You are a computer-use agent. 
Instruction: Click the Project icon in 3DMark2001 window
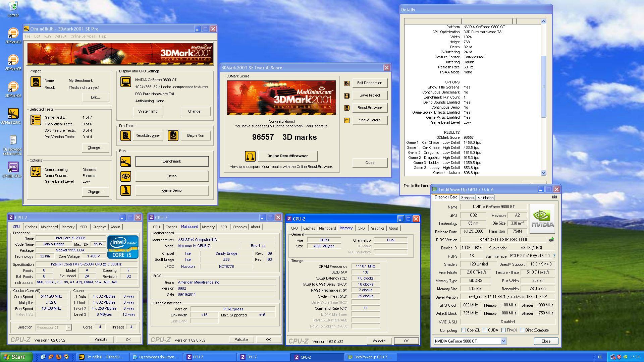click(36, 81)
